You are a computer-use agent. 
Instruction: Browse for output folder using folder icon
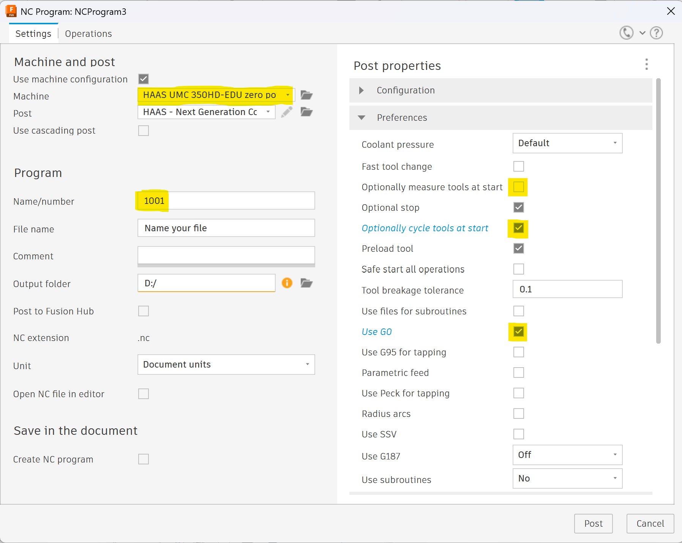pyautogui.click(x=306, y=283)
